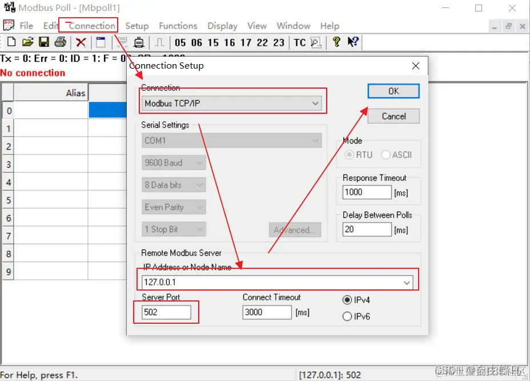Open the Functions menu
Screen dimensions: 530x381
click(178, 26)
